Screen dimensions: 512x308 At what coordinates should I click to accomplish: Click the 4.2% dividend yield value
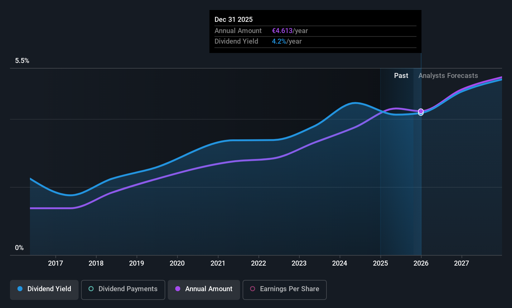click(279, 41)
